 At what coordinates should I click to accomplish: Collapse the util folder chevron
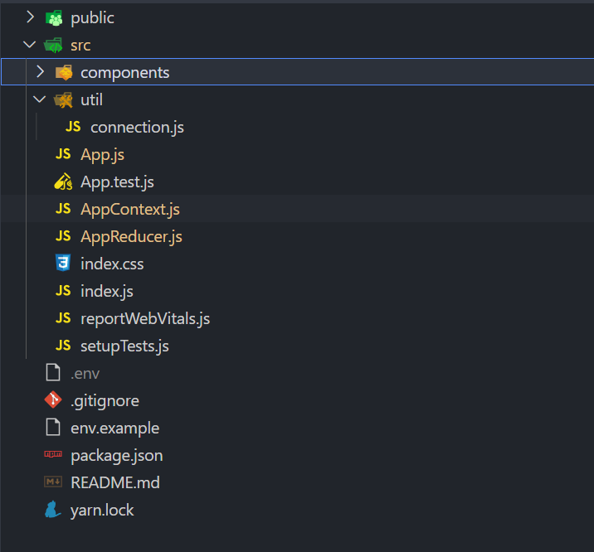[x=39, y=99]
